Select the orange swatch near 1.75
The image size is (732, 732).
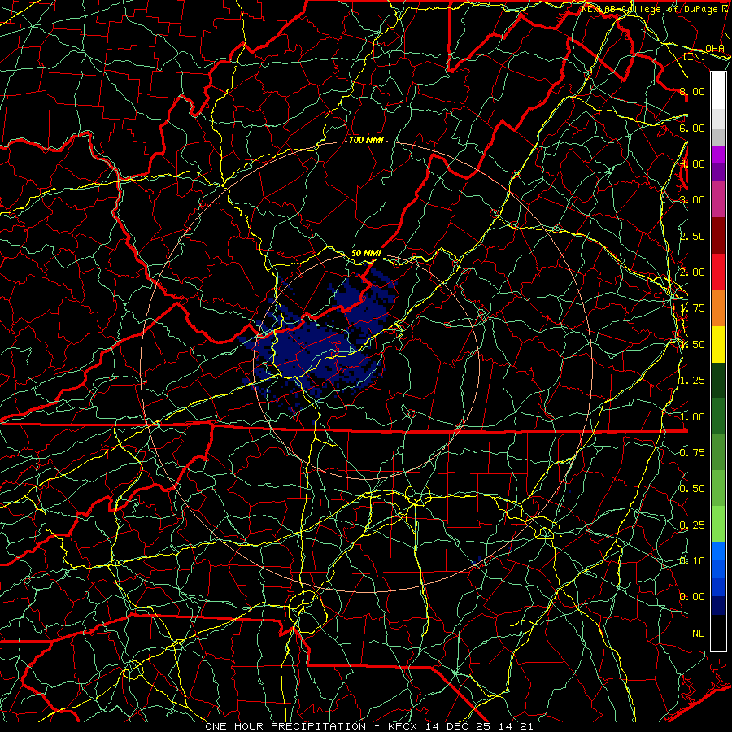click(718, 308)
